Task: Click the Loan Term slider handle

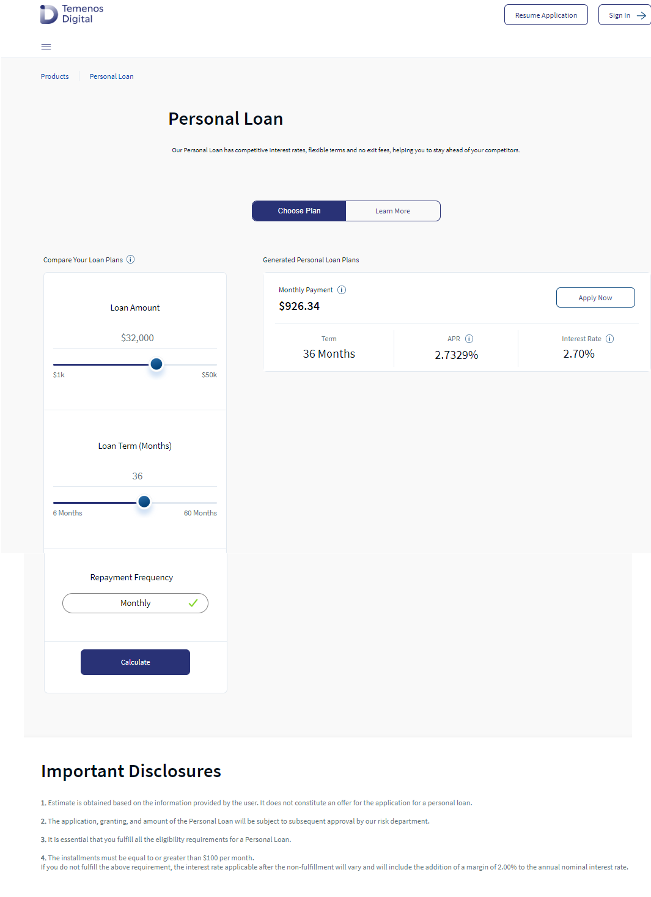Action: (144, 502)
